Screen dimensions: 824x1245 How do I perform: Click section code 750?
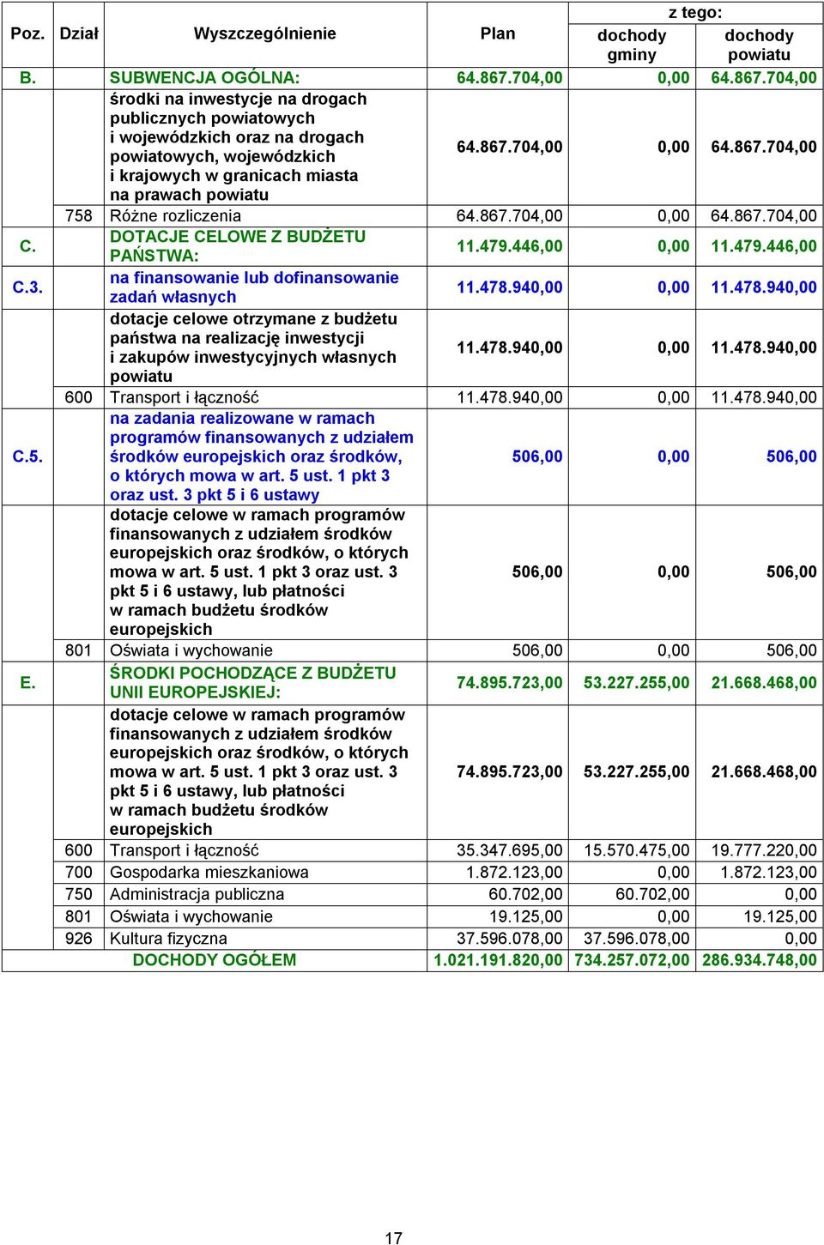click(x=79, y=895)
